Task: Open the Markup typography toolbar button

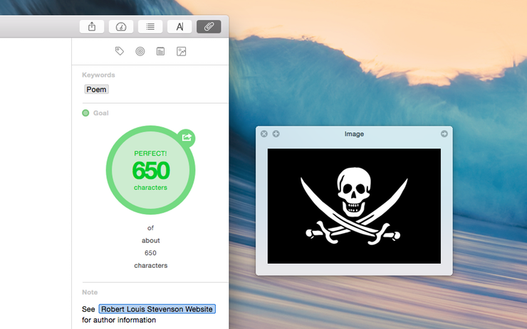Action: 179,26
